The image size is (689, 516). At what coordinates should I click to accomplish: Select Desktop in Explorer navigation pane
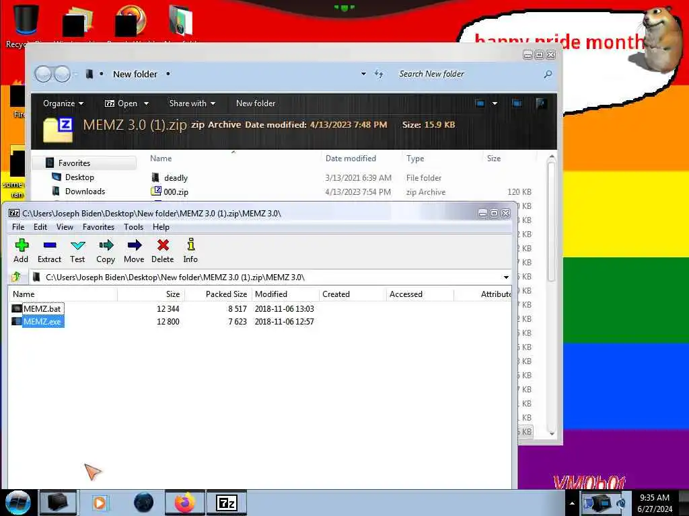point(79,177)
